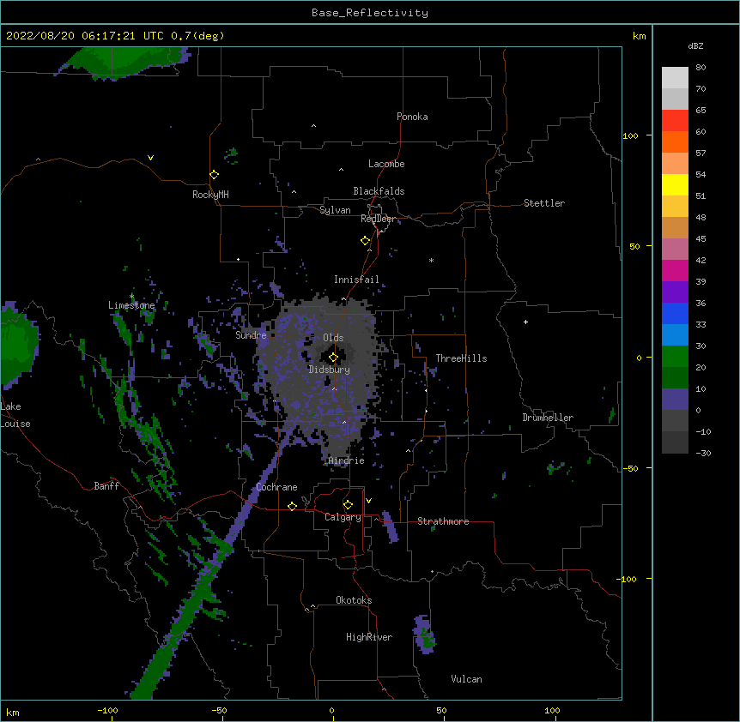Select the Calgary city label
Image resolution: width=740 pixels, height=722 pixels.
click(343, 517)
